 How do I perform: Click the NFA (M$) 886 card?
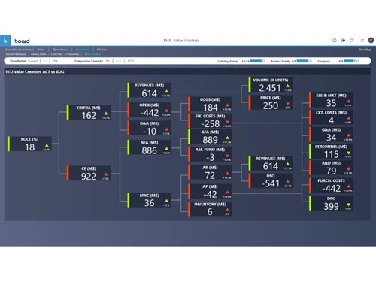coord(149,147)
